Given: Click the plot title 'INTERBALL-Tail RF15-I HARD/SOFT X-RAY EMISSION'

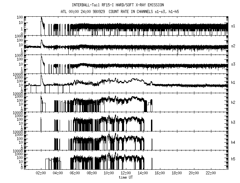Looking at the screenshot, I should point(118,5).
